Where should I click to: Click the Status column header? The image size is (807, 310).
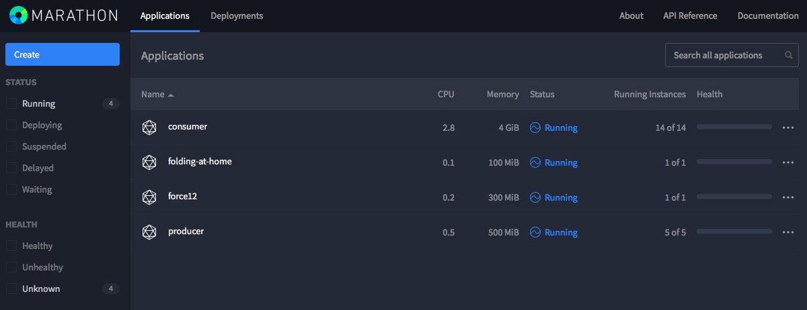(542, 94)
